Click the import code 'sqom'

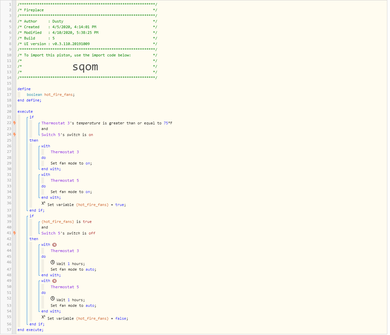85,67
